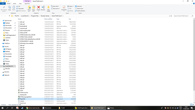Choose Select none
This screenshot has height=110, width=195.
click(79, 9)
